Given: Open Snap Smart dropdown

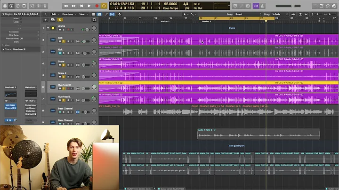Looking at the screenshot, I should pos(248,14).
